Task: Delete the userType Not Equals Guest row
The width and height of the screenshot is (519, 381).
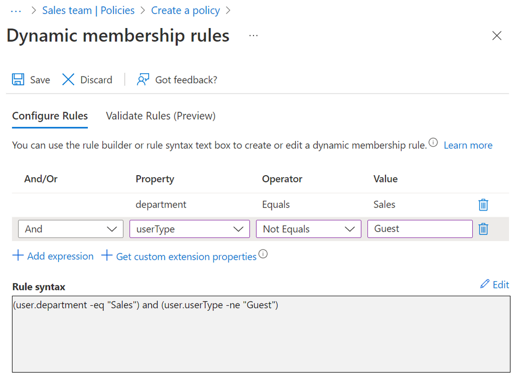Action: point(483,229)
